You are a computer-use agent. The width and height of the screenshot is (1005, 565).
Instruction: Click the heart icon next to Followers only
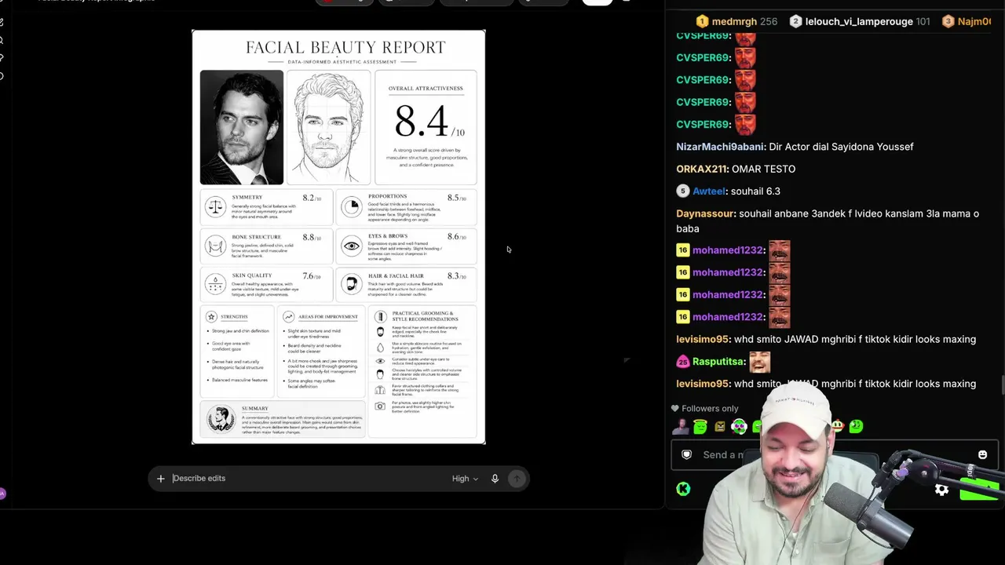coord(674,409)
